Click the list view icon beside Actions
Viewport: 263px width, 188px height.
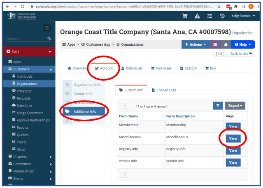[215, 44]
